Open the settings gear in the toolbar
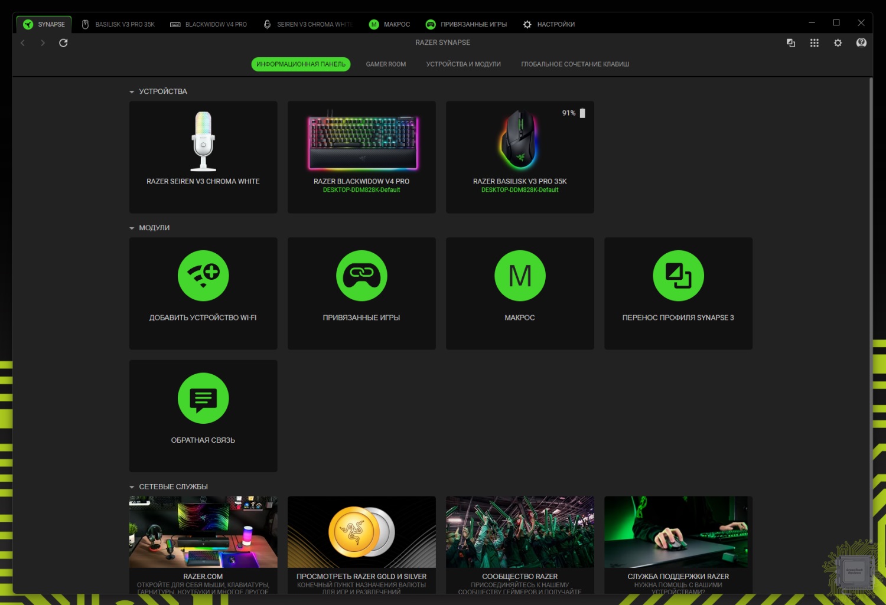This screenshot has height=605, width=886. [838, 42]
